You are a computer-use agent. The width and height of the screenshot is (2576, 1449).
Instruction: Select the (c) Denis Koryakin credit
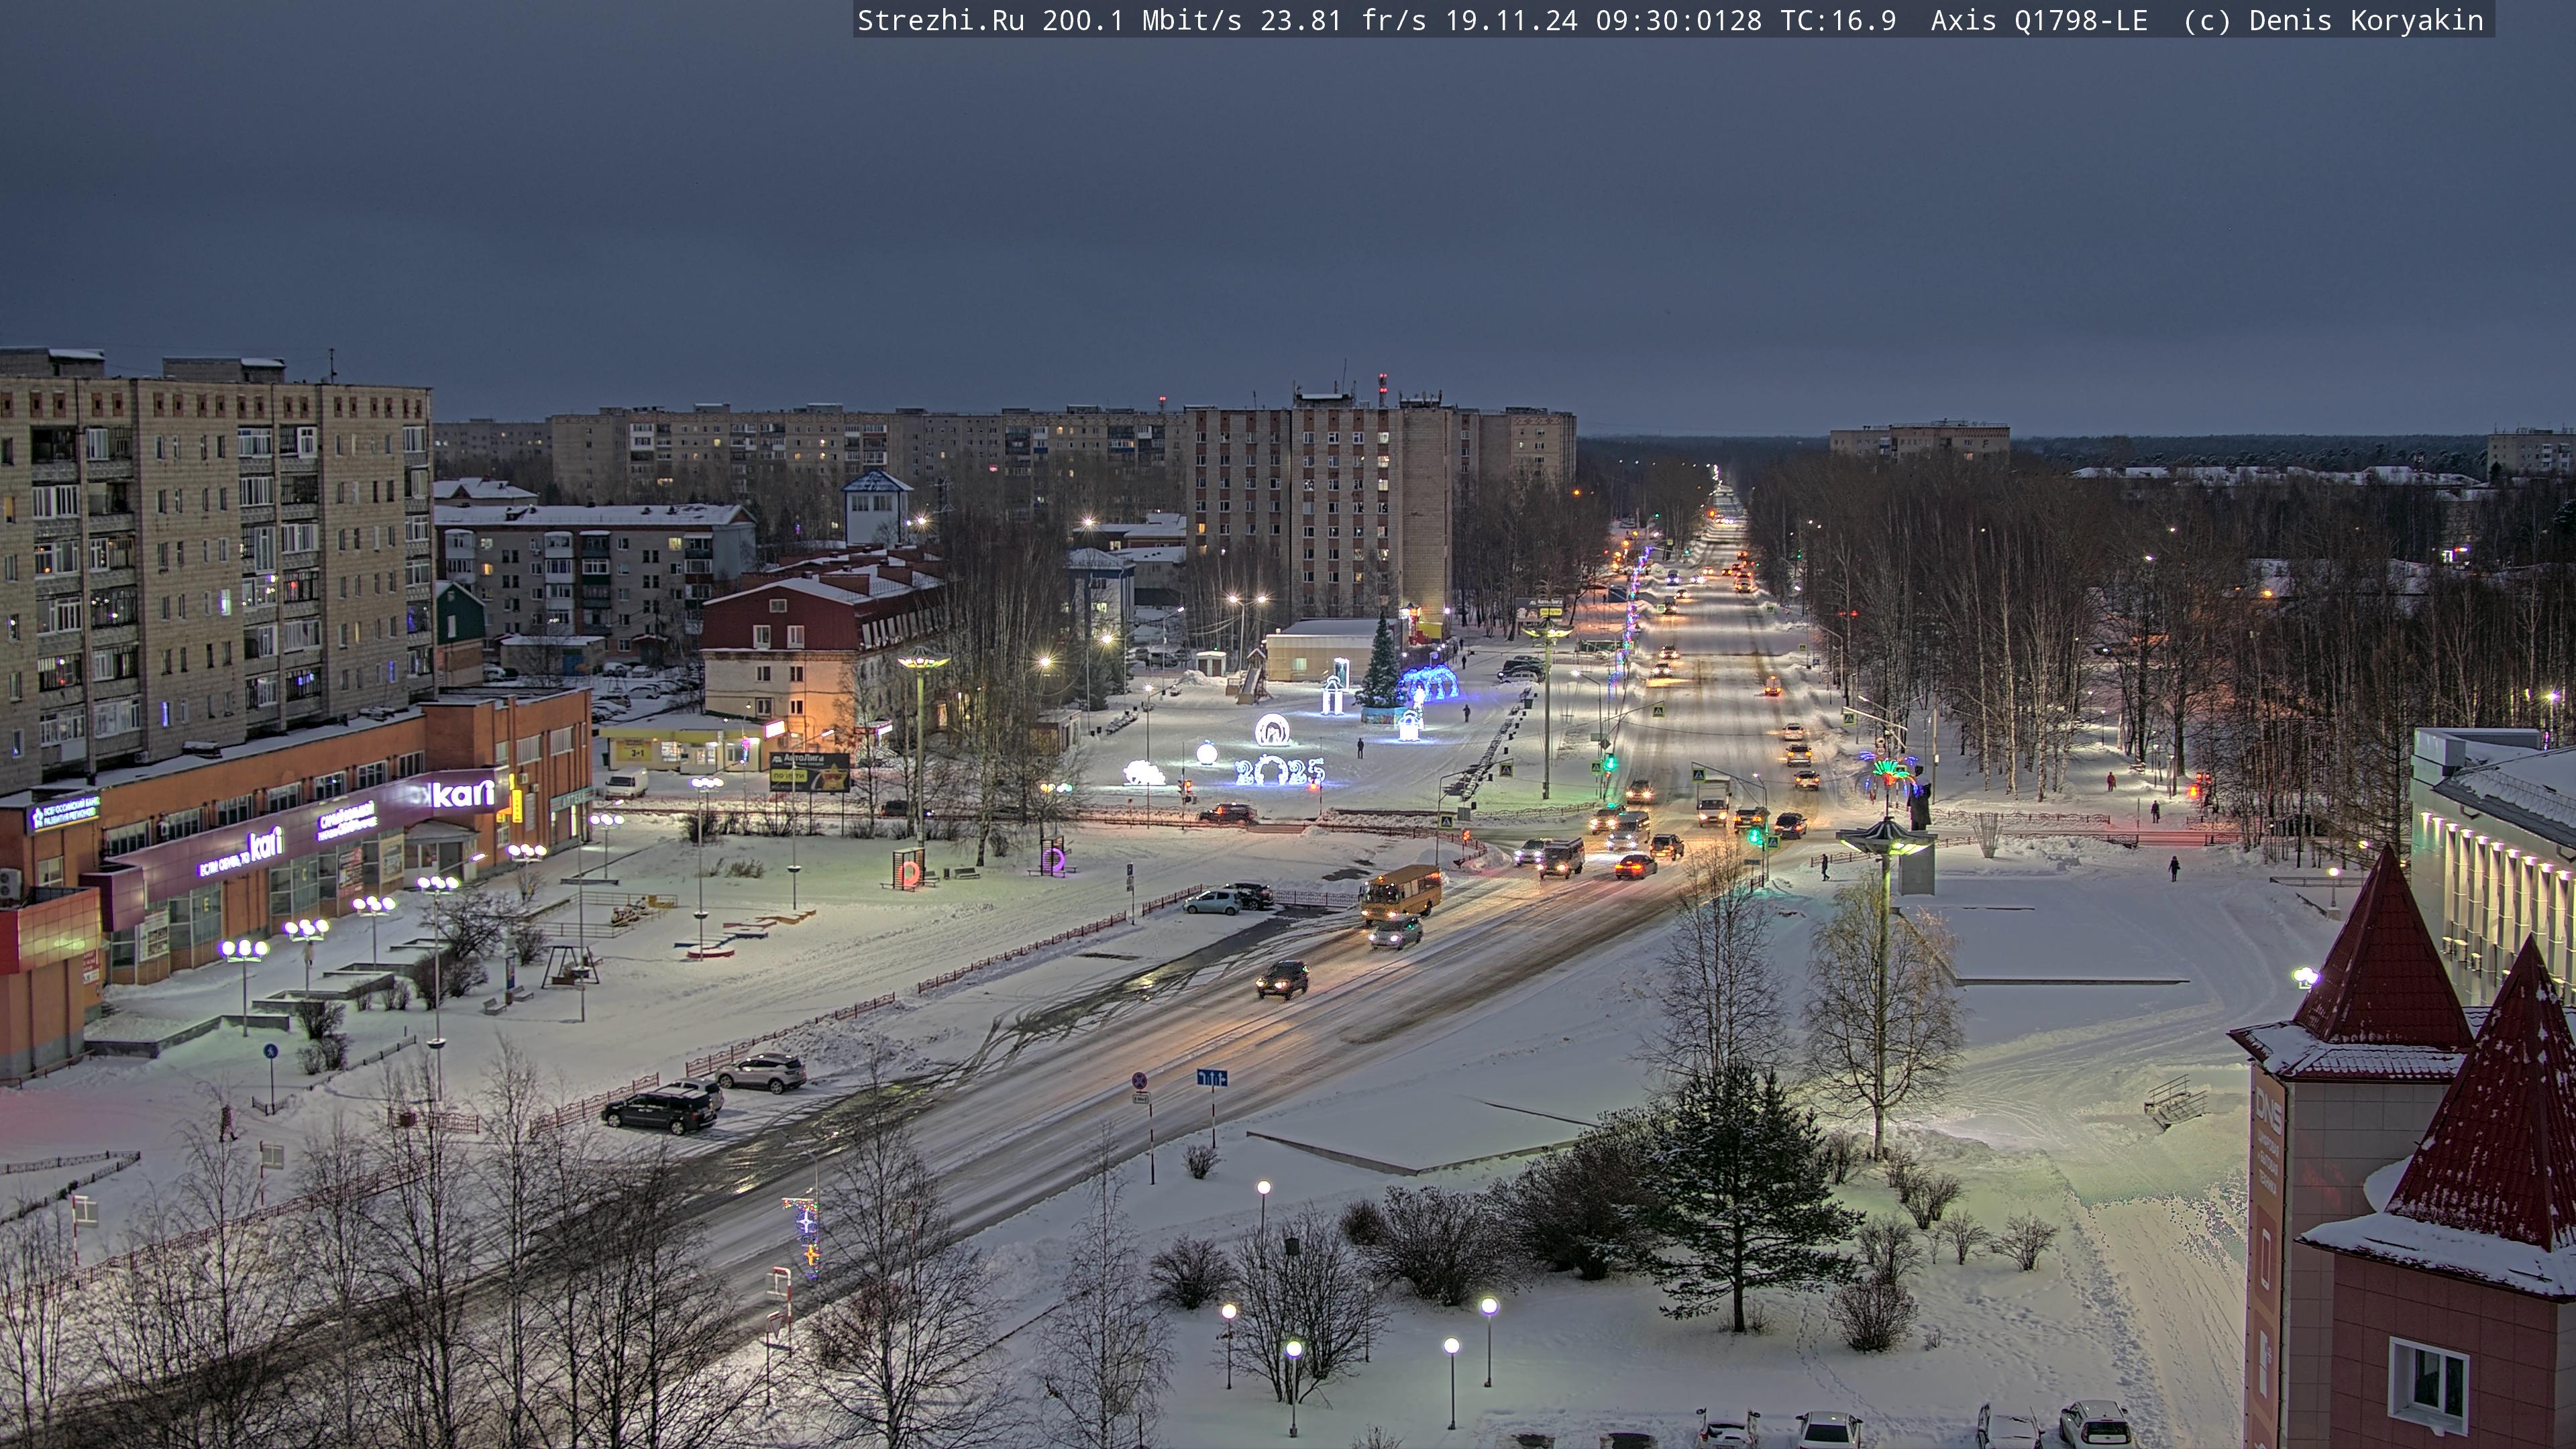[x=2333, y=20]
